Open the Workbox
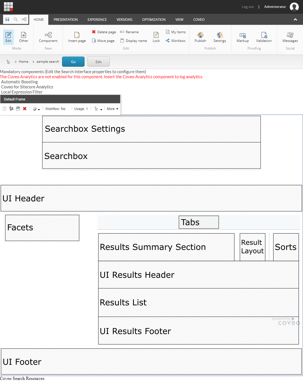Image resolution: width=303 pixels, height=383 pixels. point(176,41)
